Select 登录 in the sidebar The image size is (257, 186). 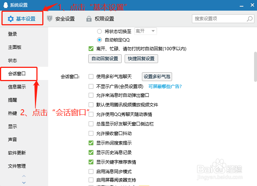point(13,34)
